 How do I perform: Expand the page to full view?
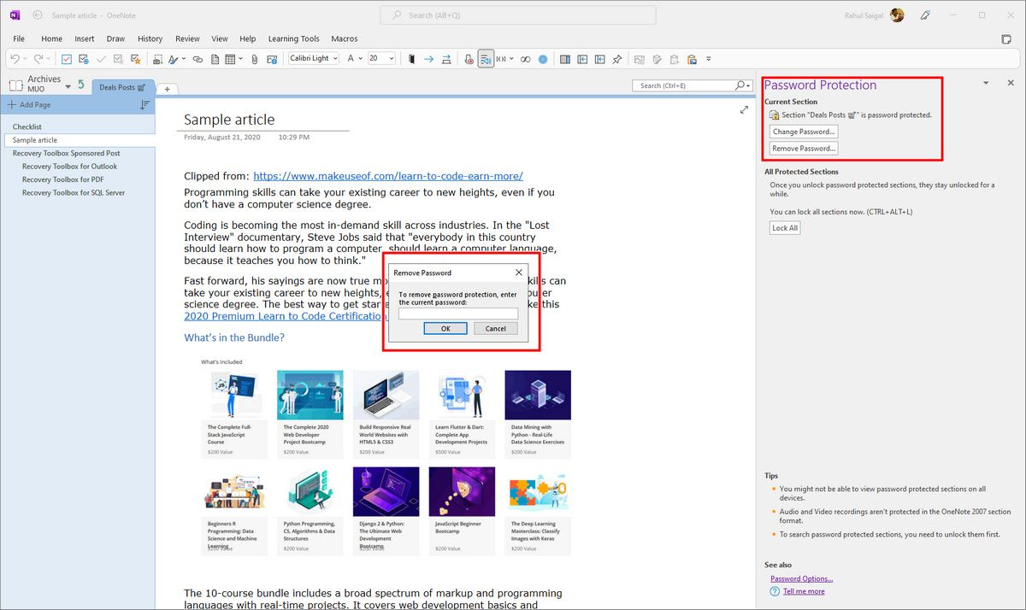tap(744, 110)
